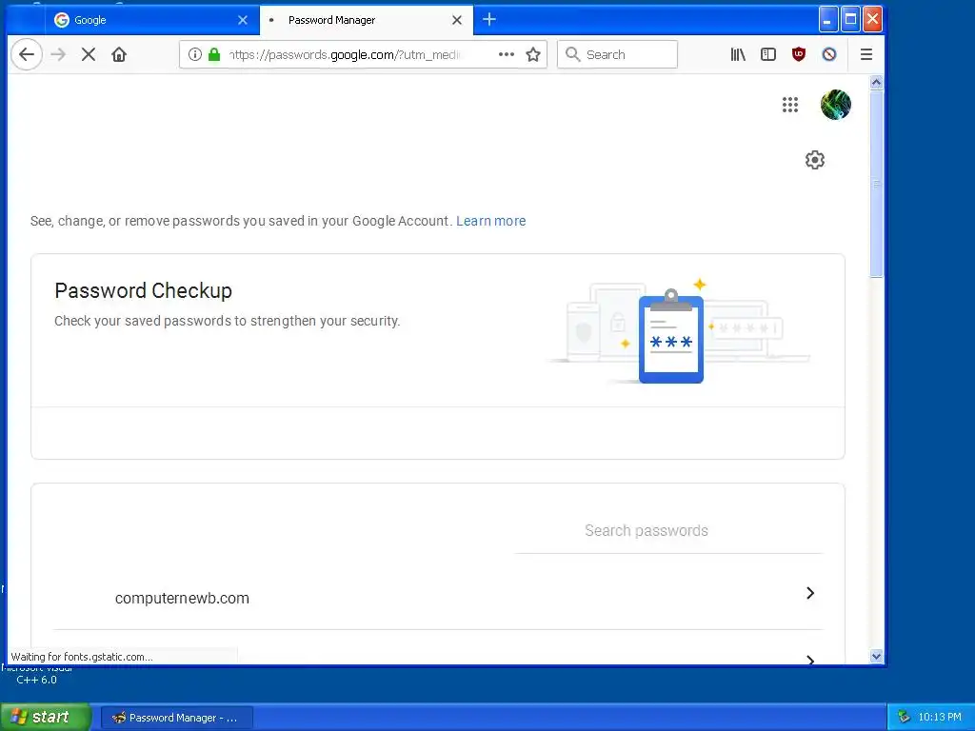Click the Search passwords field

(668, 530)
